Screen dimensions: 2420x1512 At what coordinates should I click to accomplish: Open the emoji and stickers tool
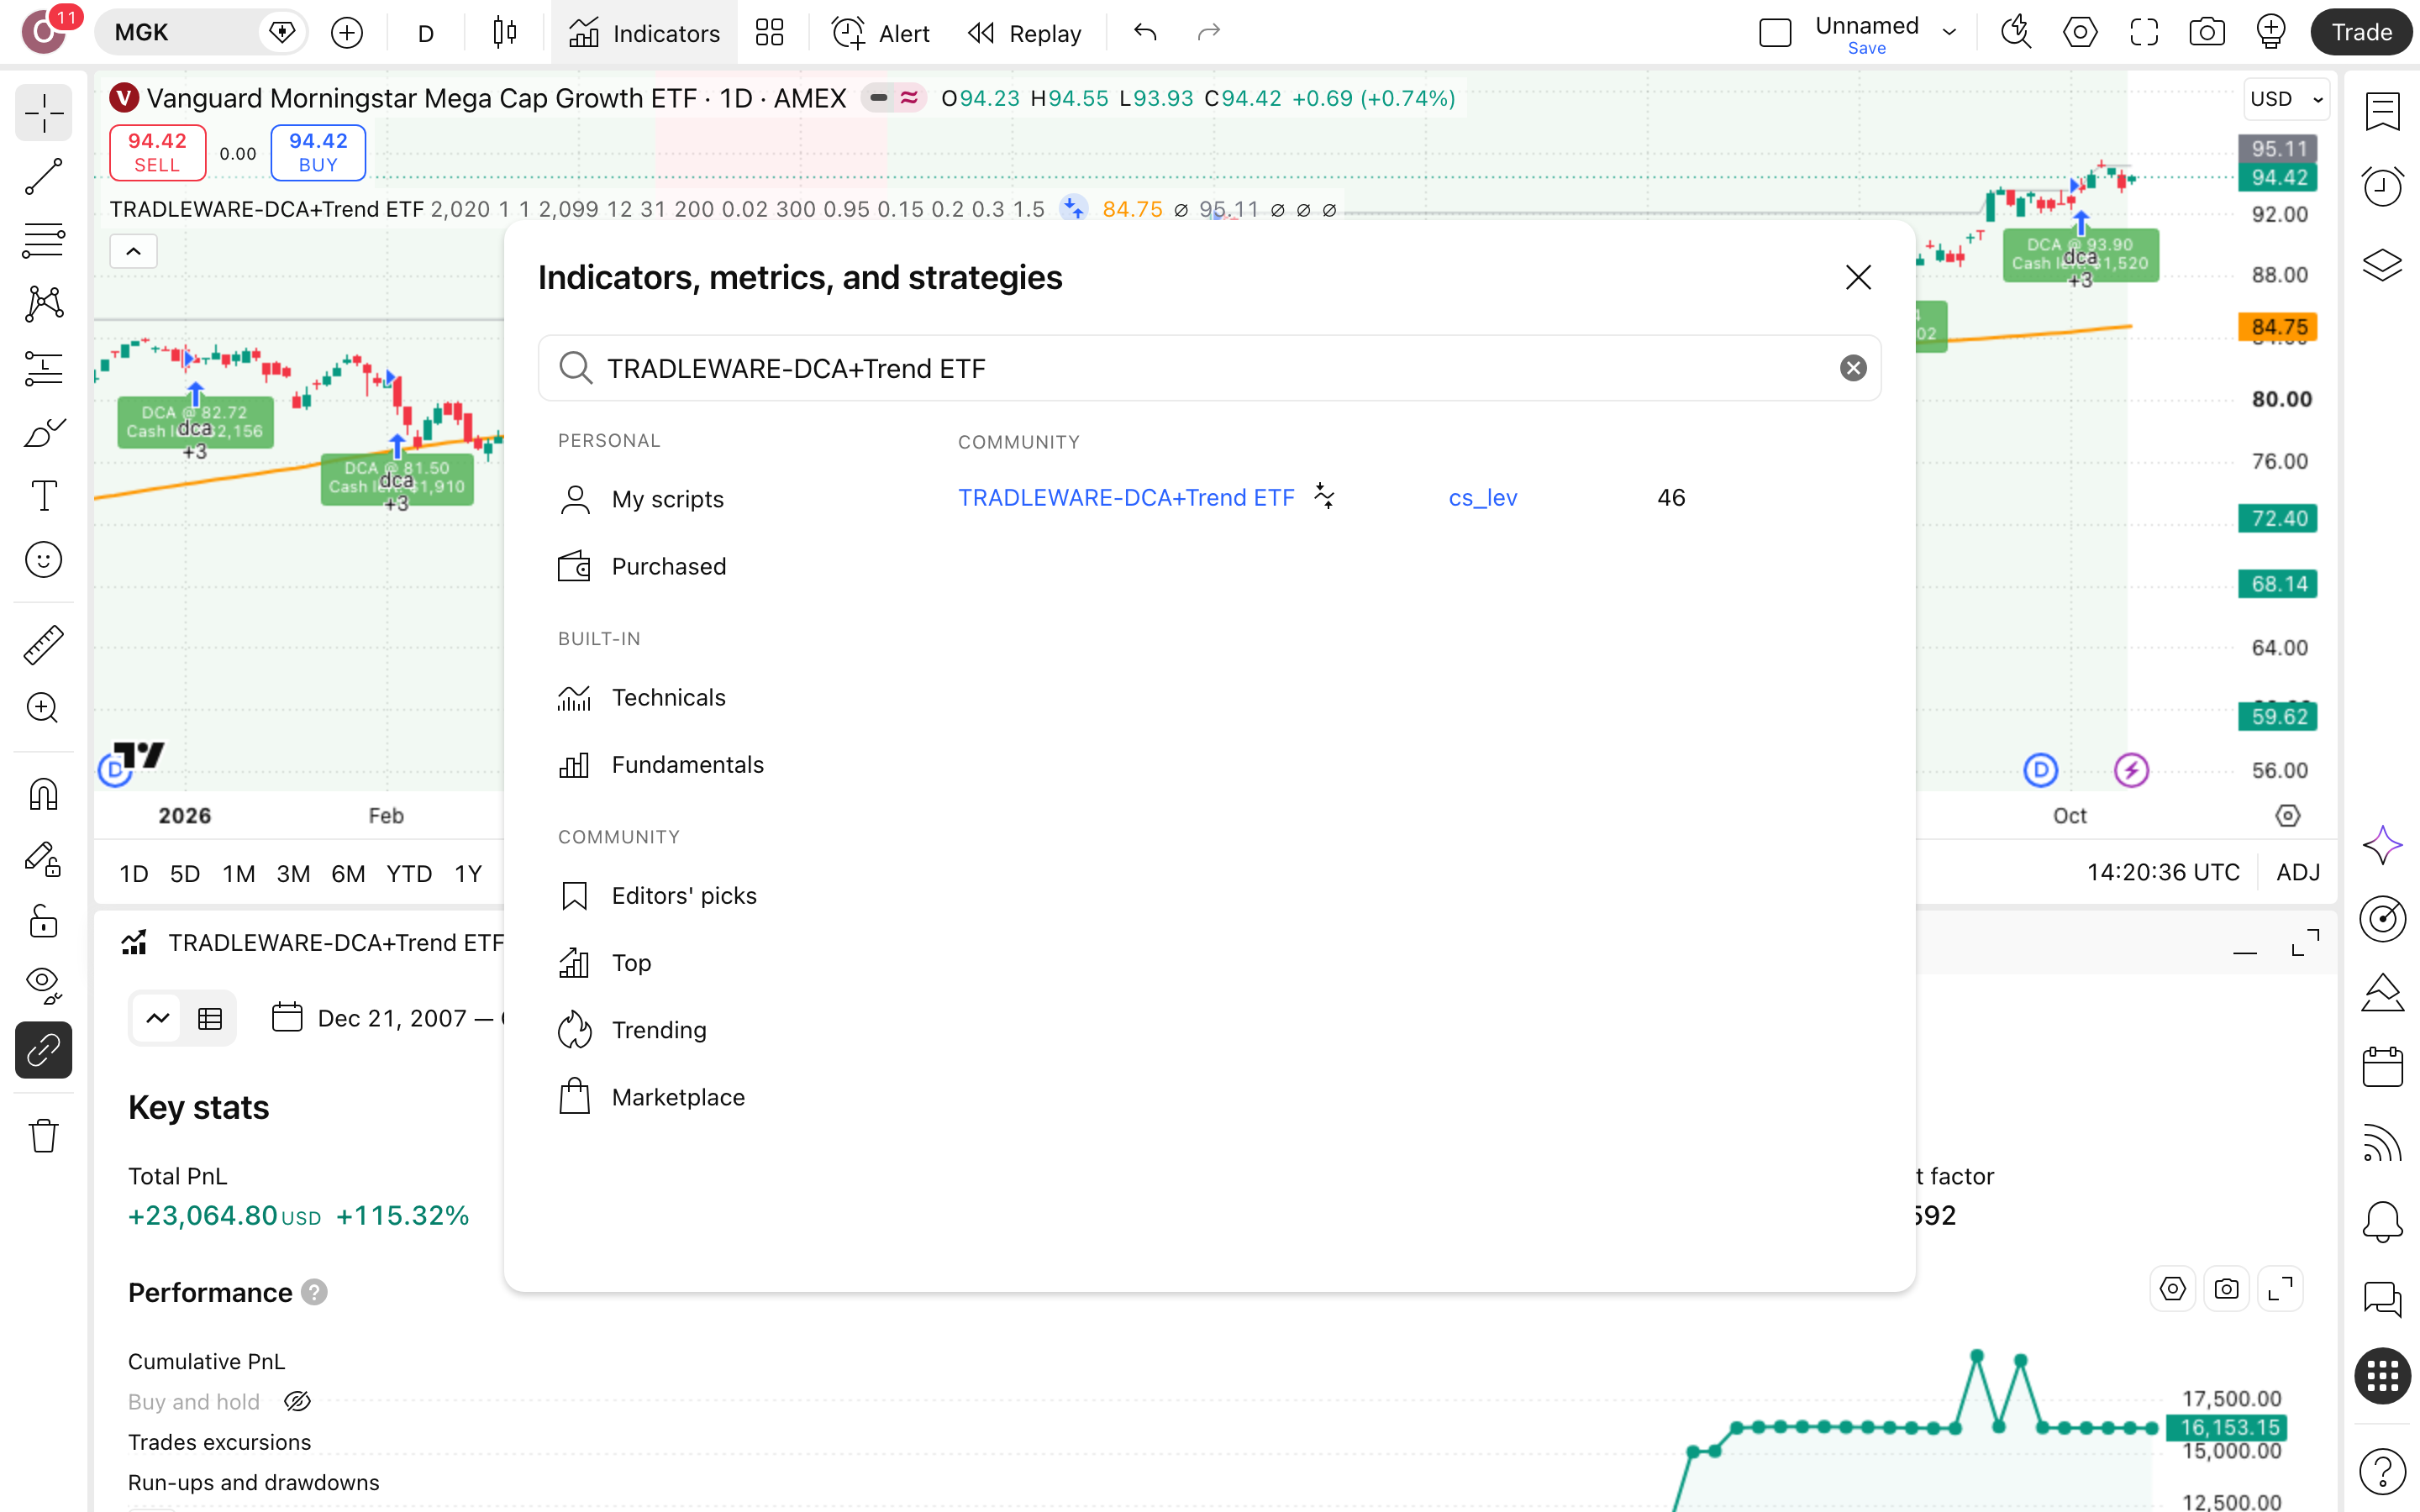[43, 559]
